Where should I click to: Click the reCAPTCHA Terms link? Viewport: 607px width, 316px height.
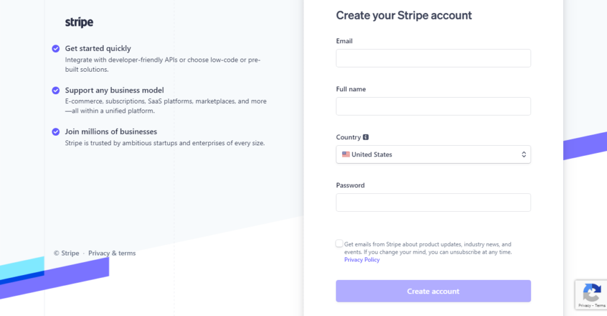(x=600, y=305)
